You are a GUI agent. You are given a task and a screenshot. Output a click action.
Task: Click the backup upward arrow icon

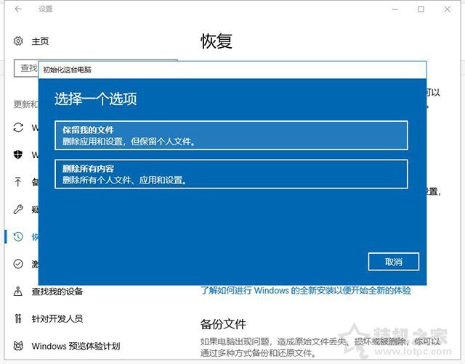click(18, 183)
